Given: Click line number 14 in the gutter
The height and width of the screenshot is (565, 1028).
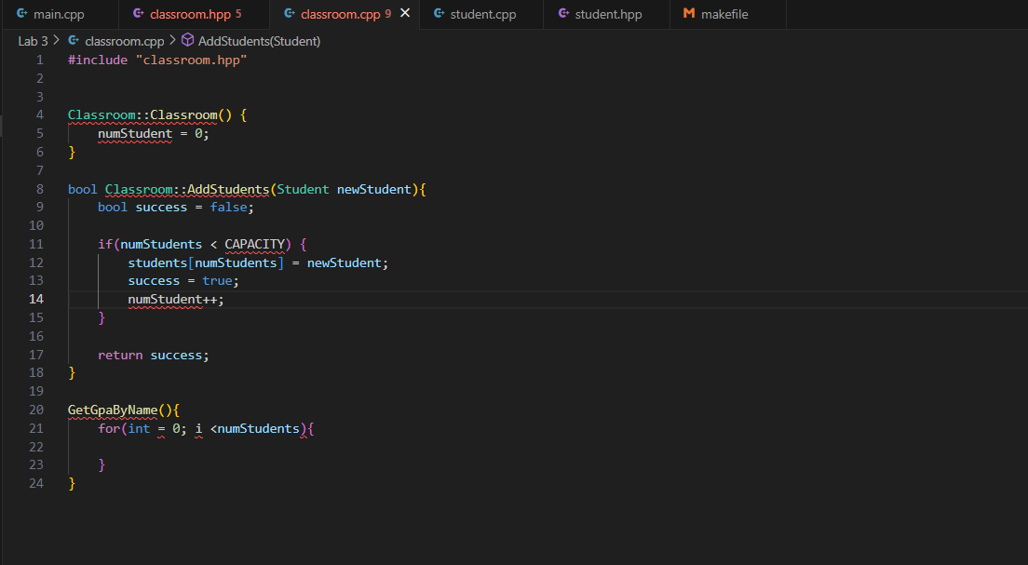Looking at the screenshot, I should pyautogui.click(x=36, y=299).
